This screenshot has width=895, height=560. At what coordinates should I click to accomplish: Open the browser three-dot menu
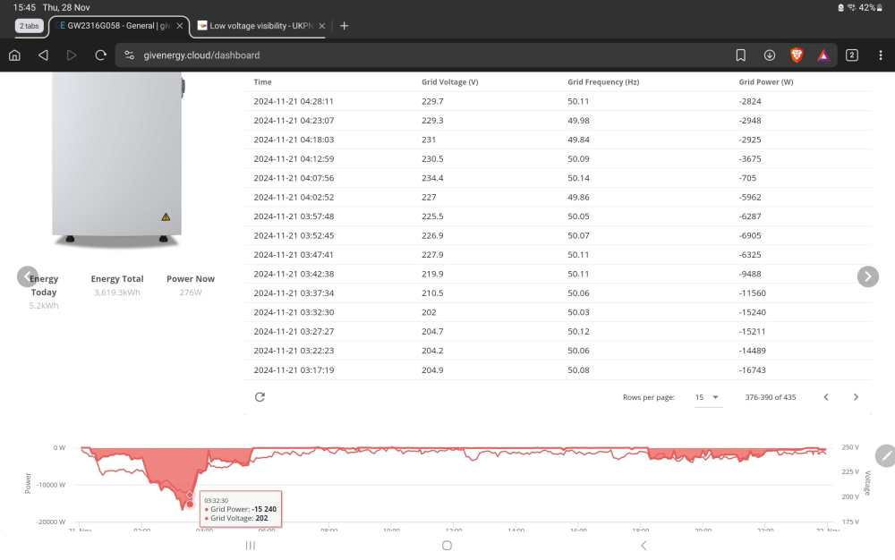(880, 55)
